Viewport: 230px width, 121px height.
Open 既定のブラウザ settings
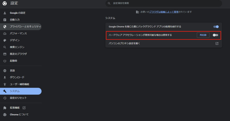pyautogui.click(x=21, y=54)
